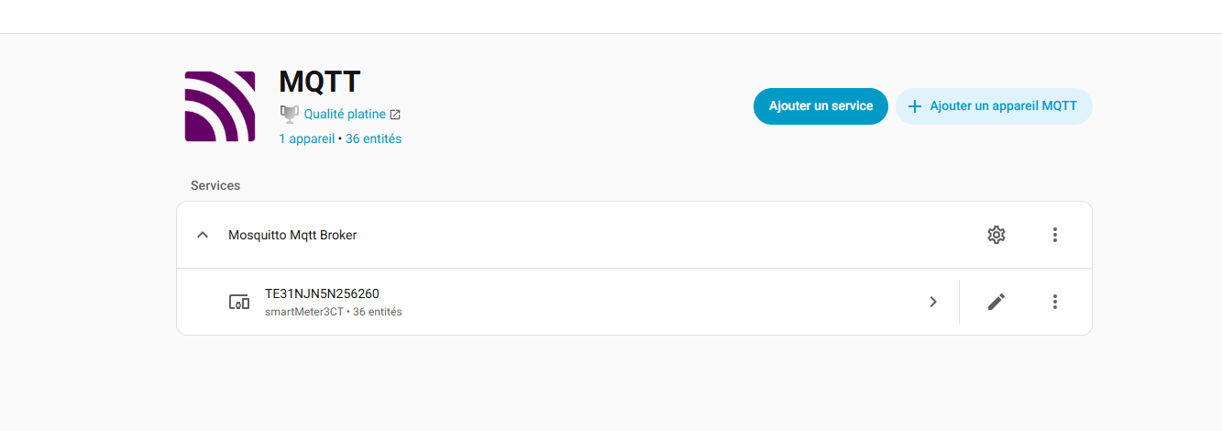Click the right chevron on TE31NJN5N256260 row
Viewport: 1222px width, 431px height.
pyautogui.click(x=933, y=302)
